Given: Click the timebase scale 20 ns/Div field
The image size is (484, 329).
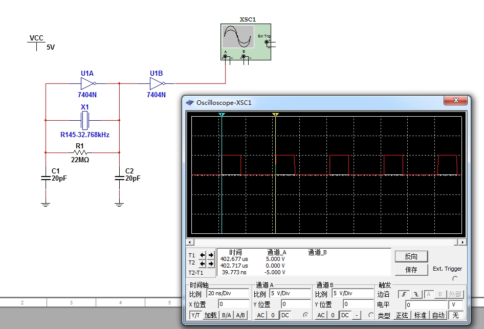Looking at the screenshot, I should 227,294.
